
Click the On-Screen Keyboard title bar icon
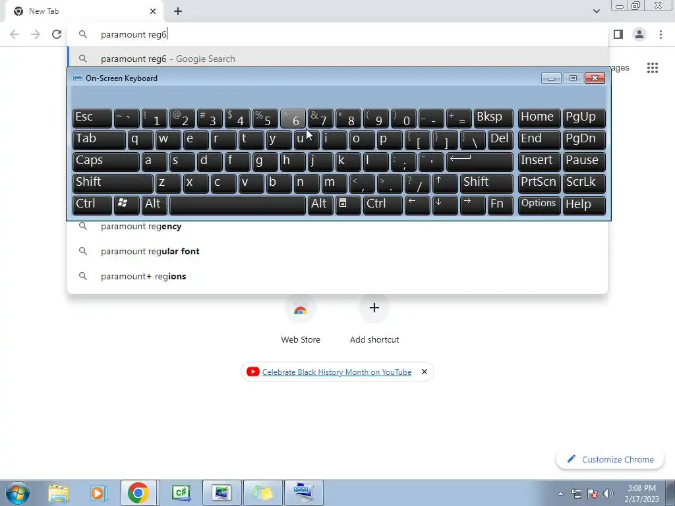(78, 78)
